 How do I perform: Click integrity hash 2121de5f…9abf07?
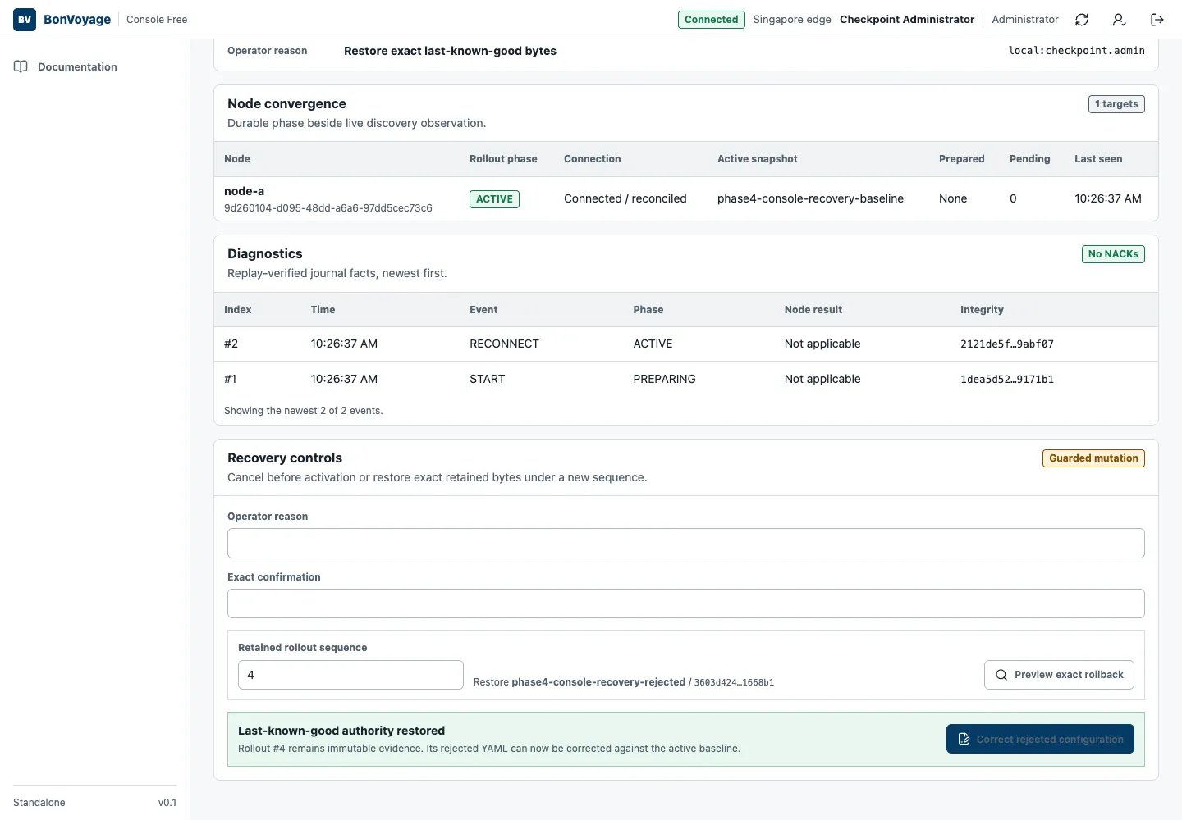(1007, 344)
